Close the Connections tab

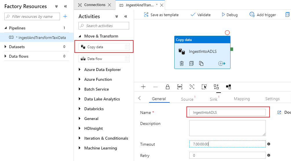(109, 5)
